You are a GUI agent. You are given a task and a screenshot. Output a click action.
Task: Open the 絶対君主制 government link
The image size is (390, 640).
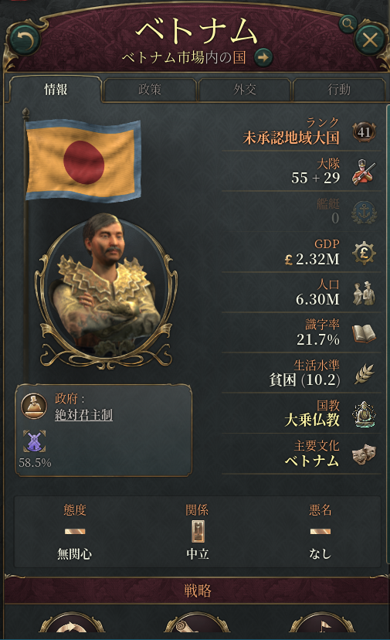pos(83,415)
